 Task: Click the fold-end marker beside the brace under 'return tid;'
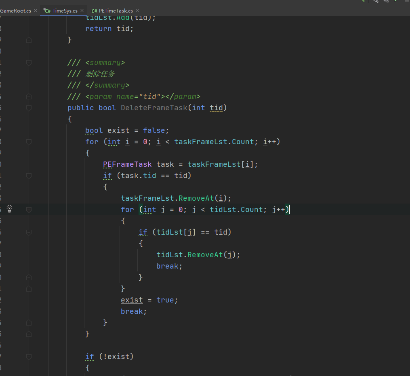coord(29,40)
